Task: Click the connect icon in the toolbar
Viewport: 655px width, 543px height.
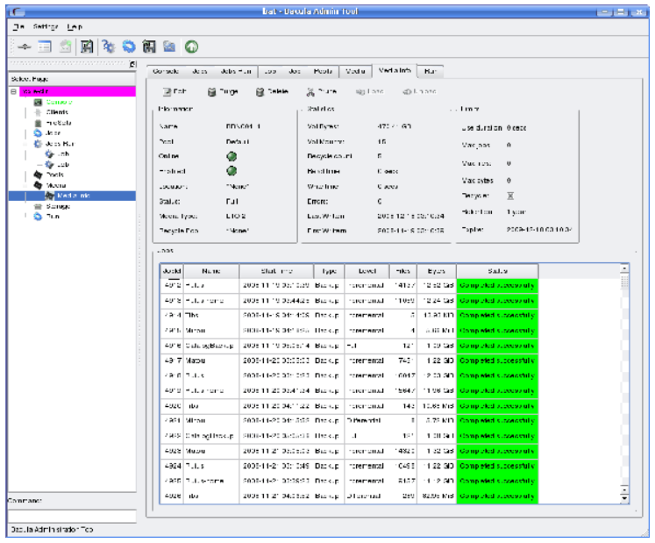Action: pos(25,45)
